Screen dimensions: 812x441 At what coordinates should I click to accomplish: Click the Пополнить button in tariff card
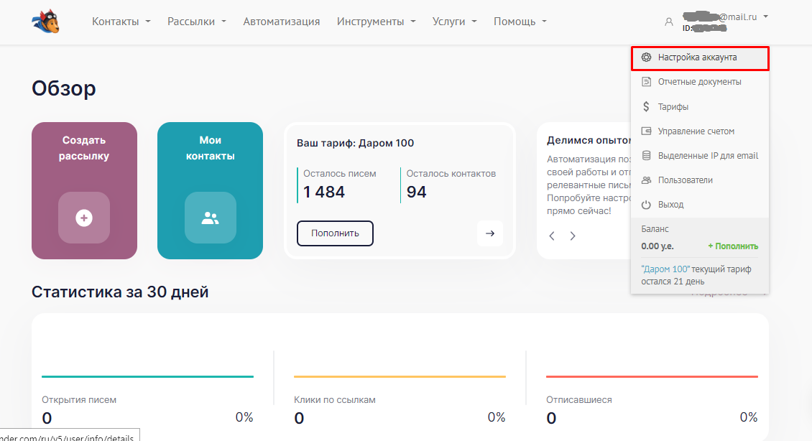[335, 233]
